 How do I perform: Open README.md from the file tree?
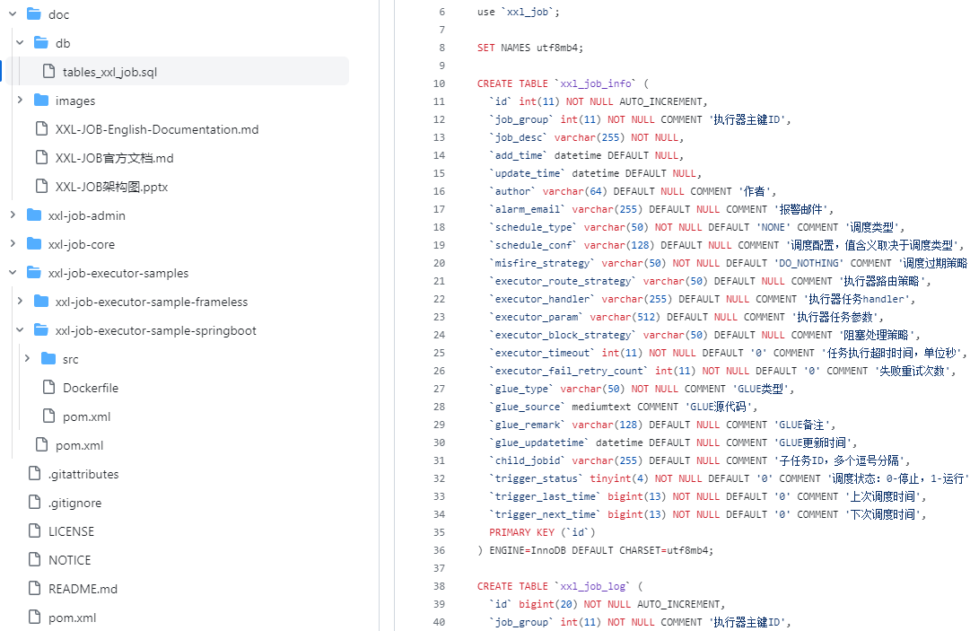click(83, 589)
